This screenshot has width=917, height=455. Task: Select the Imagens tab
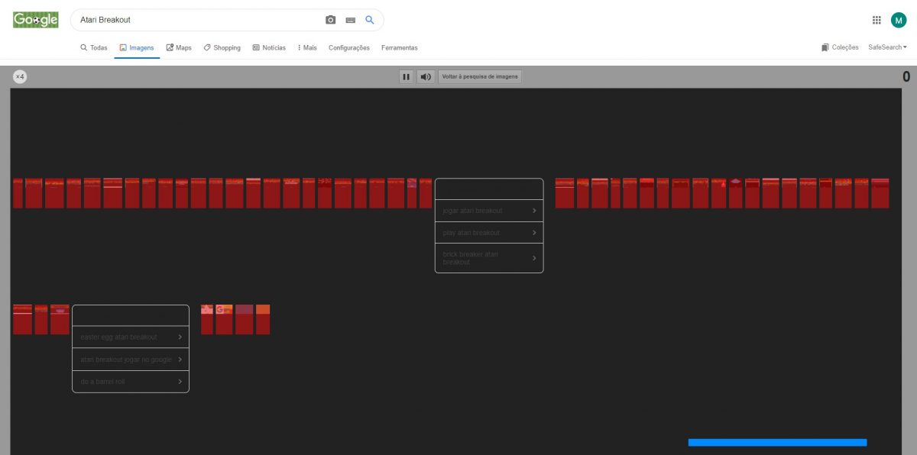pos(137,47)
